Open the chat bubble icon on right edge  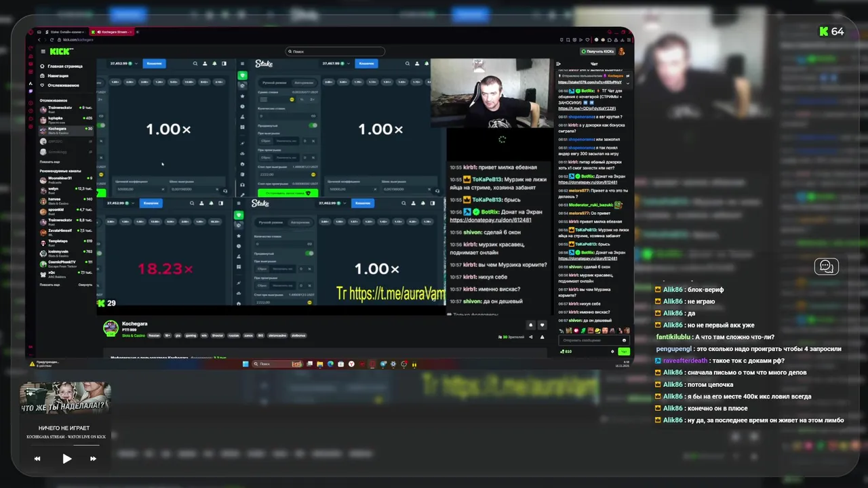click(826, 266)
